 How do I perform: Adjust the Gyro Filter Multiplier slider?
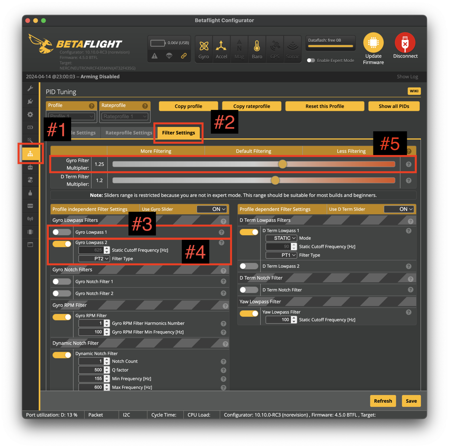click(x=282, y=164)
